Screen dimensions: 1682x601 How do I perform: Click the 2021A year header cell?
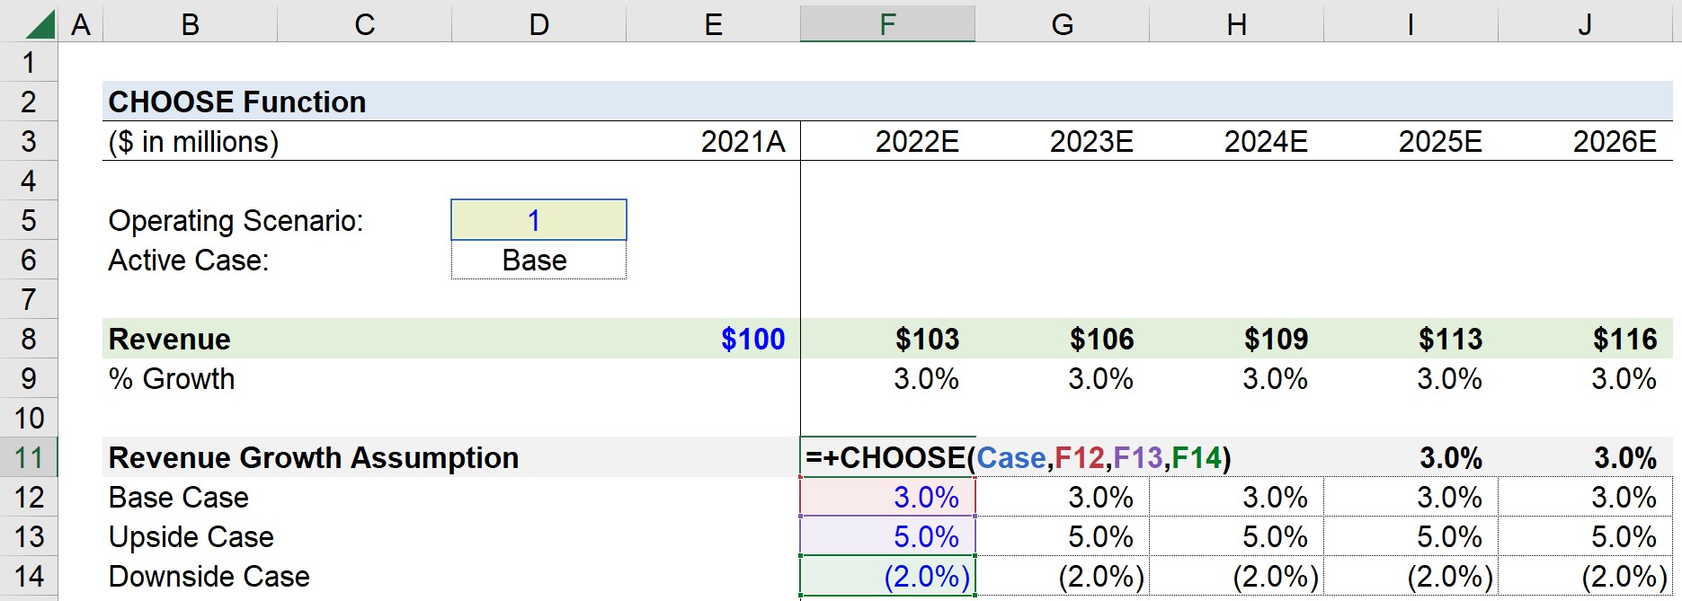click(713, 141)
